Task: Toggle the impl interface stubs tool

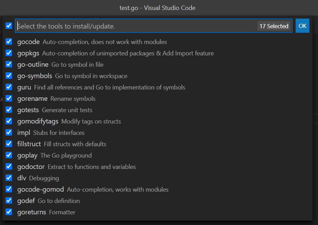Action: click(x=9, y=132)
